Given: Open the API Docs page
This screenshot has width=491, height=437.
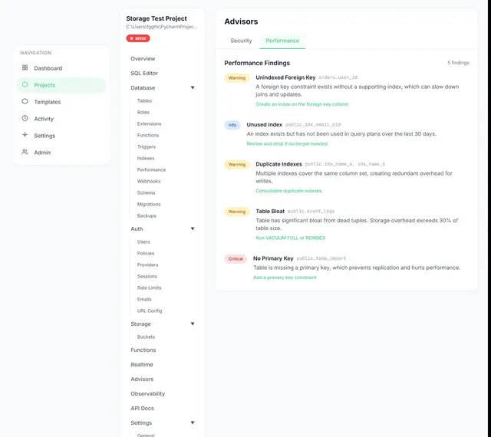Looking at the screenshot, I should click(142, 408).
